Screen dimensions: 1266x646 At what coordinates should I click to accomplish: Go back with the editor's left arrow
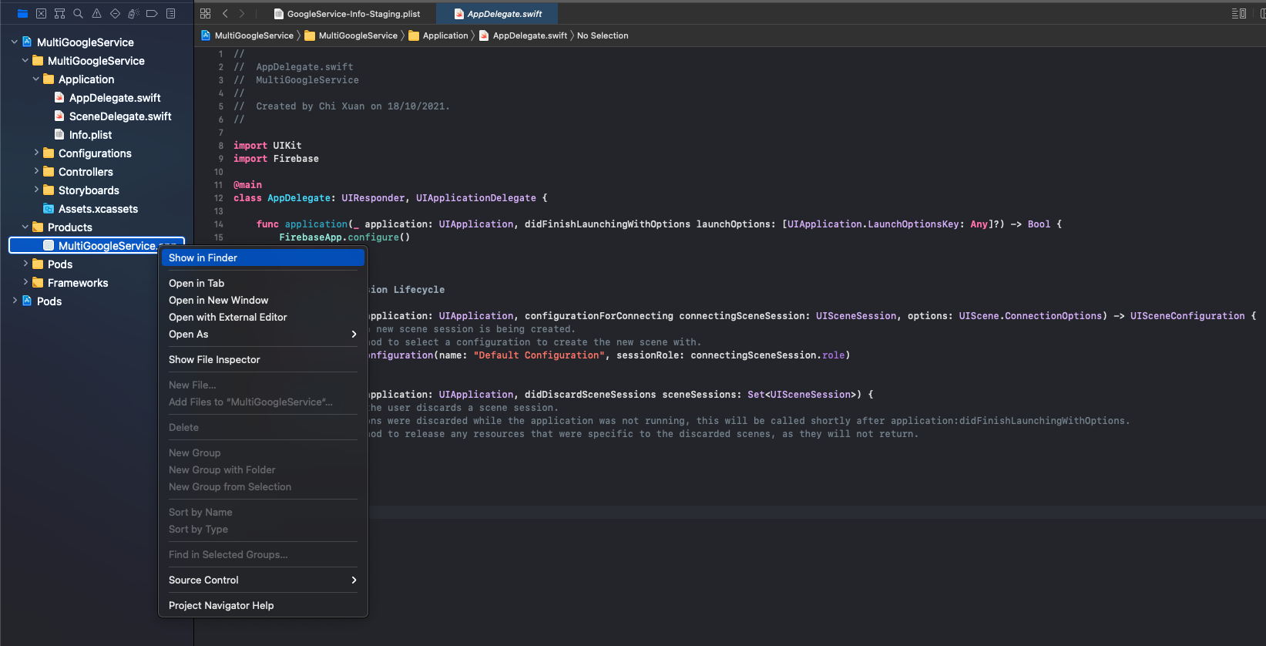point(225,13)
